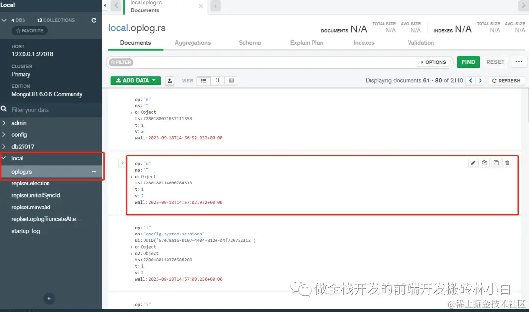Go to previous page of documents
529x312 pixels.
pos(471,81)
